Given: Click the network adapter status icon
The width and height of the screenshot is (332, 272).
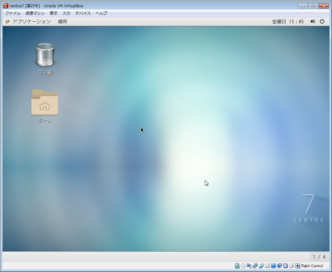Looking at the screenshot, I should click(x=255, y=266).
